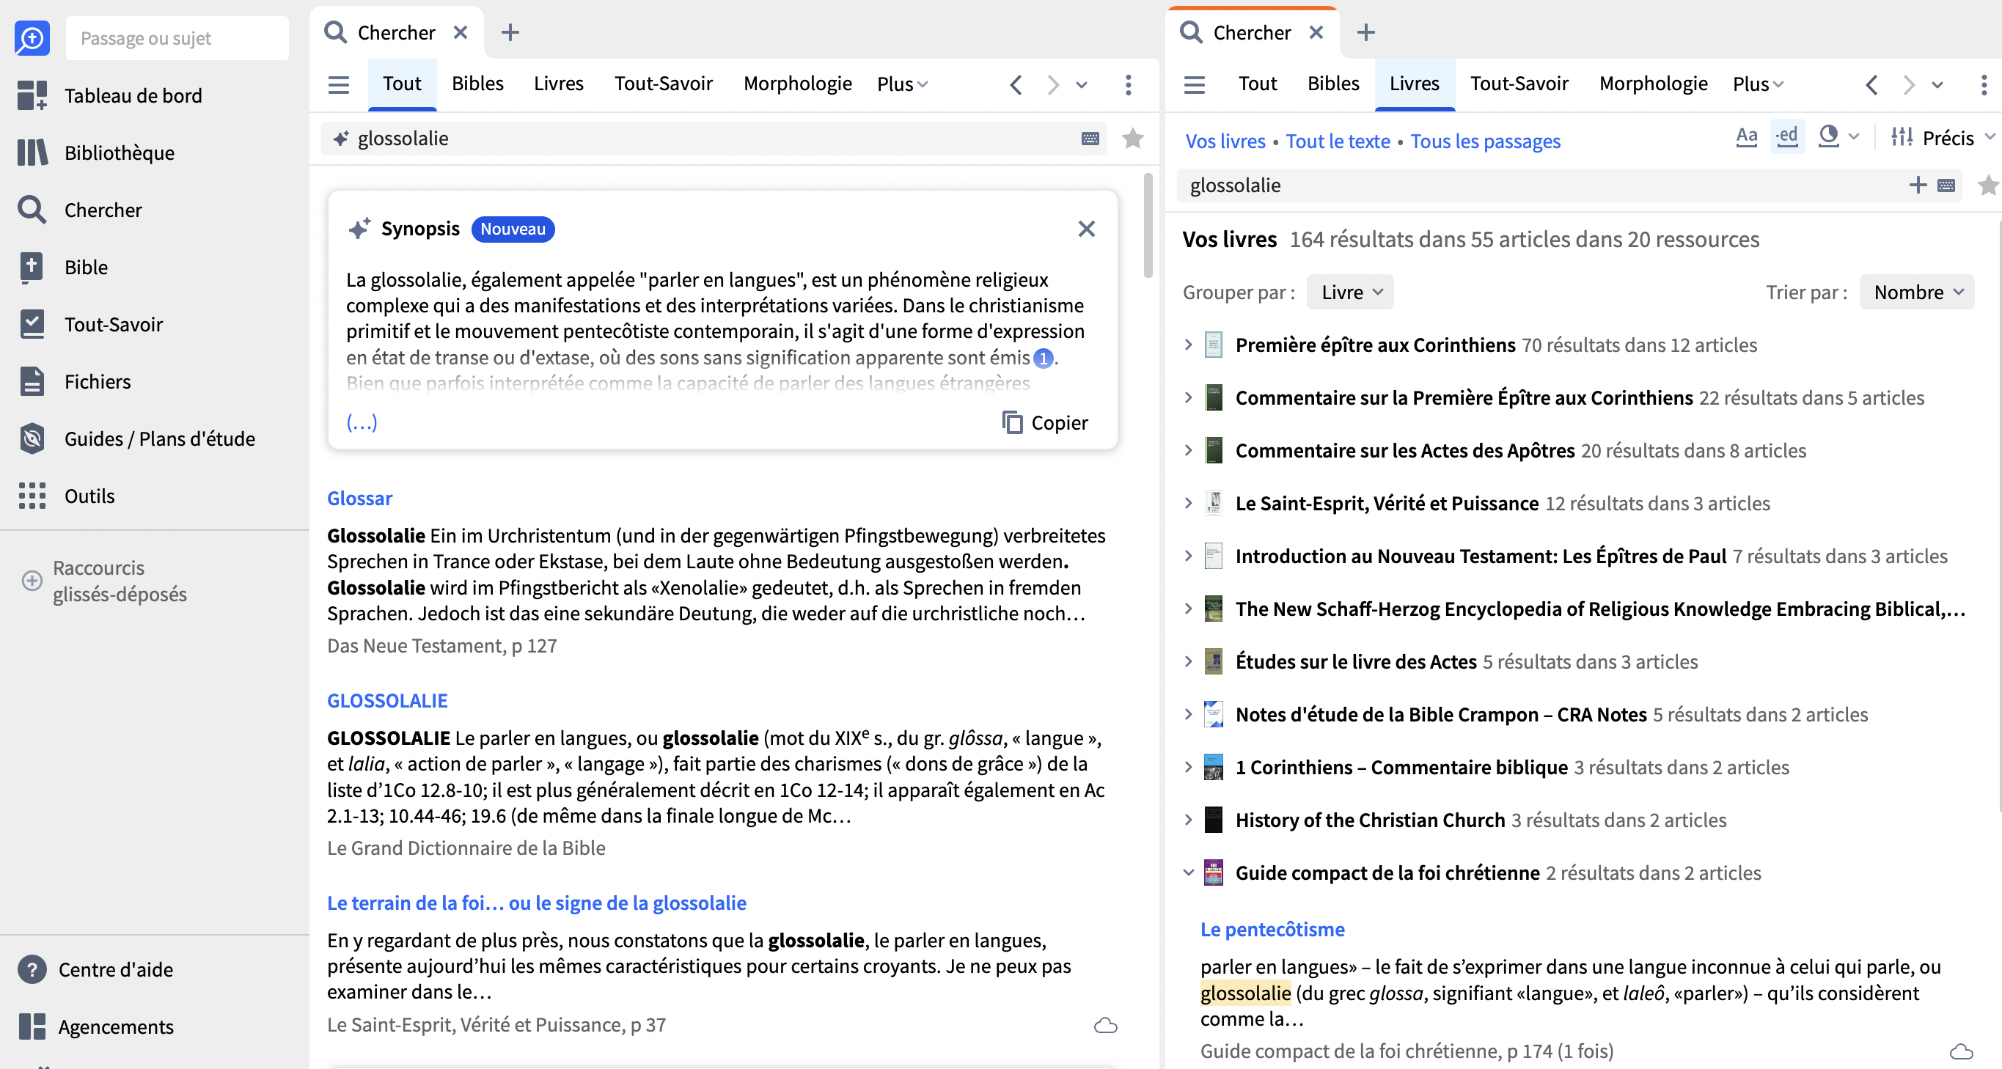Open Outils in sidebar

pos(66,496)
